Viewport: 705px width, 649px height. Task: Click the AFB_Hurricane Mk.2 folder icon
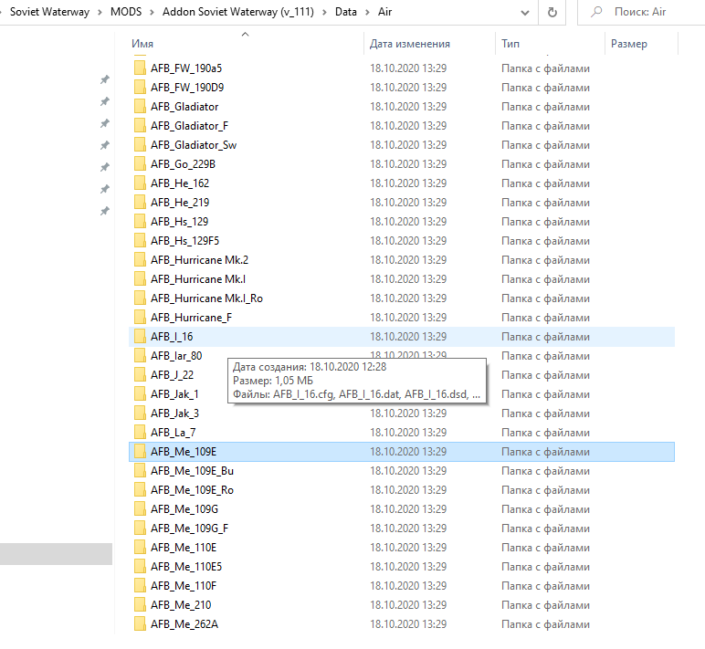point(140,260)
